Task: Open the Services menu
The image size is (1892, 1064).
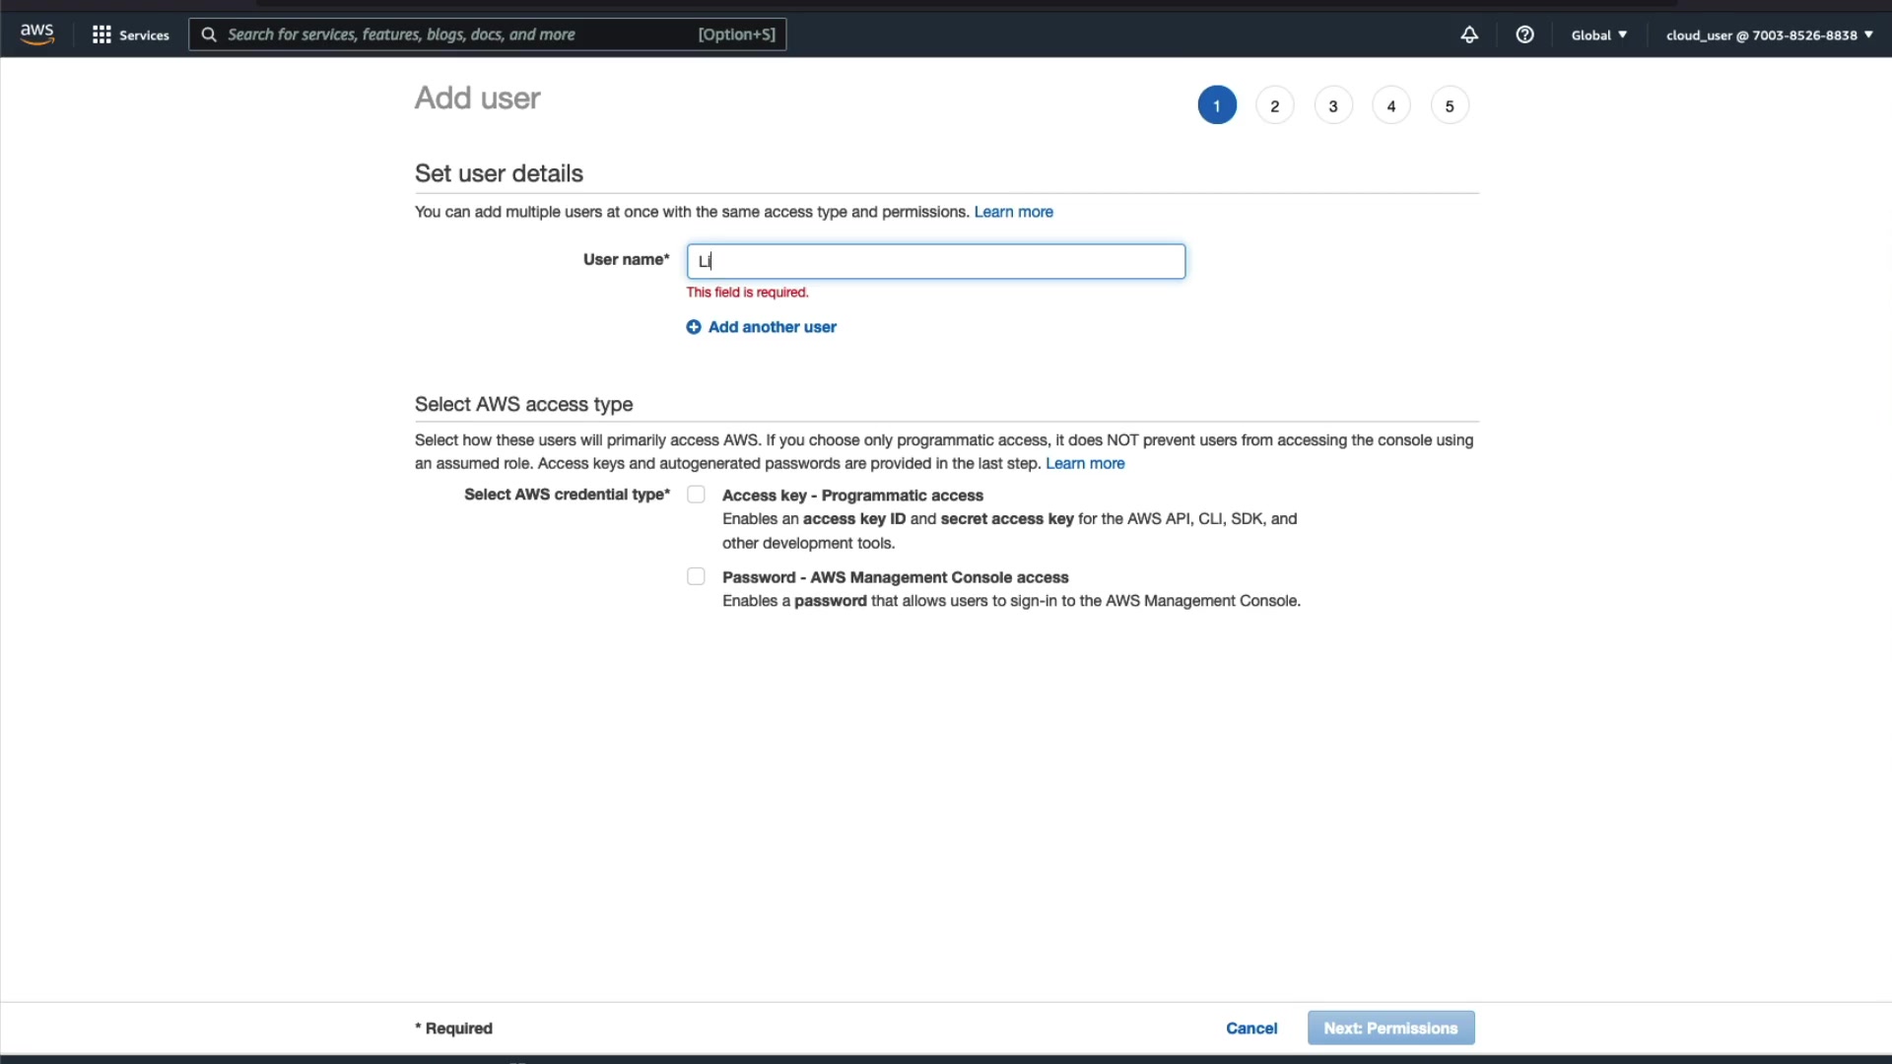Action: tap(144, 34)
